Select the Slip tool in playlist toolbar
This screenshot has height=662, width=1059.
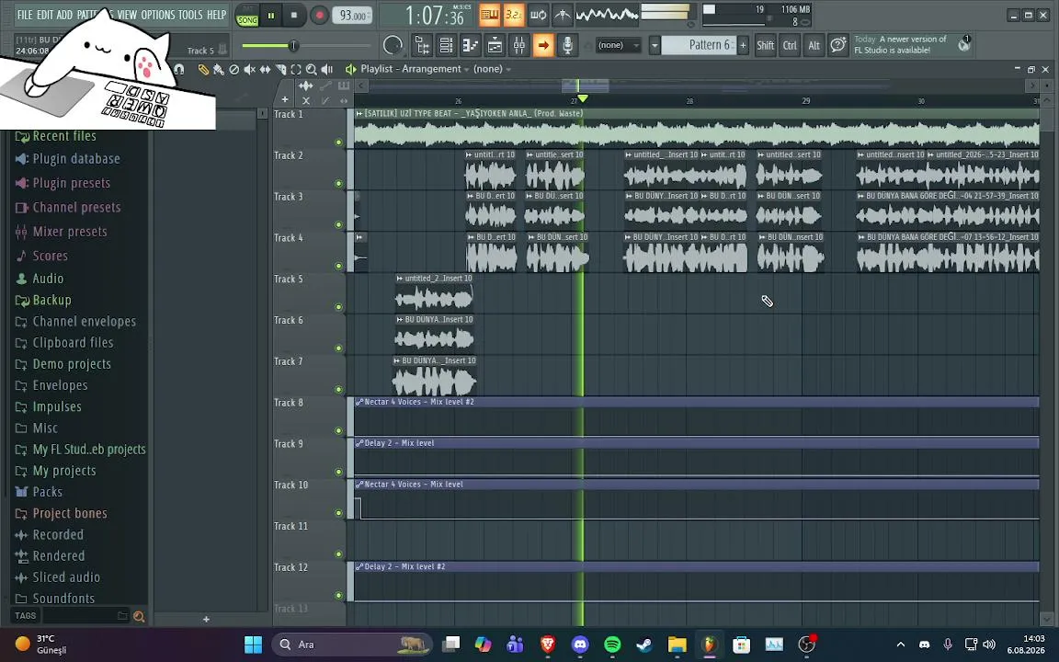265,69
